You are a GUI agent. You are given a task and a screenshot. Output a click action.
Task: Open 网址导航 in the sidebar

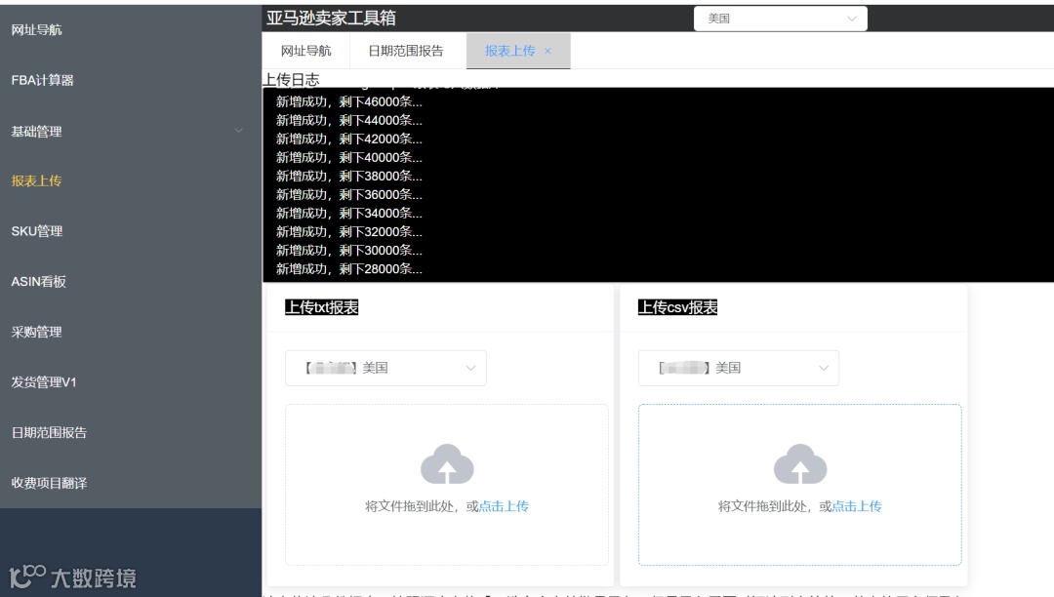(36, 29)
